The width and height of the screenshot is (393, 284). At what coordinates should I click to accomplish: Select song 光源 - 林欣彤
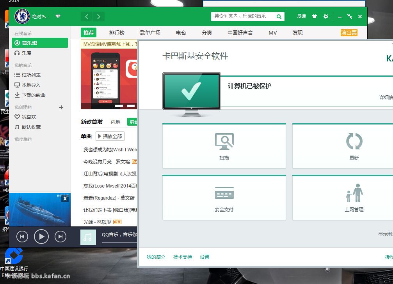click(x=97, y=222)
